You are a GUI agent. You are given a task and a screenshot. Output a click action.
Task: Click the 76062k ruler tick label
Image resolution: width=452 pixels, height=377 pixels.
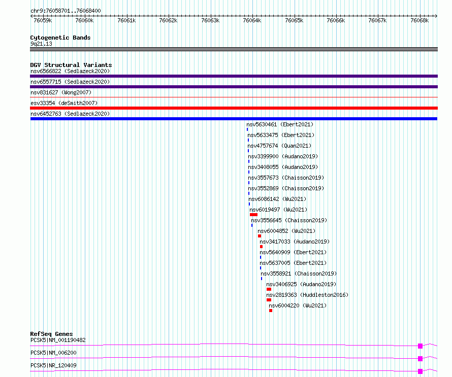[168, 20]
